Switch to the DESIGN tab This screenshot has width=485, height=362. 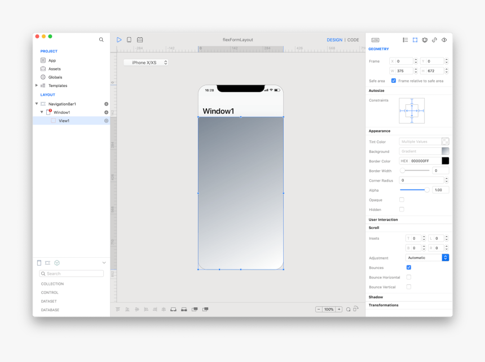(334, 40)
